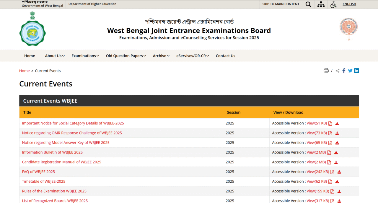The width and height of the screenshot is (378, 203).
Task: Expand the About Us menu
Action: pyautogui.click(x=55, y=56)
